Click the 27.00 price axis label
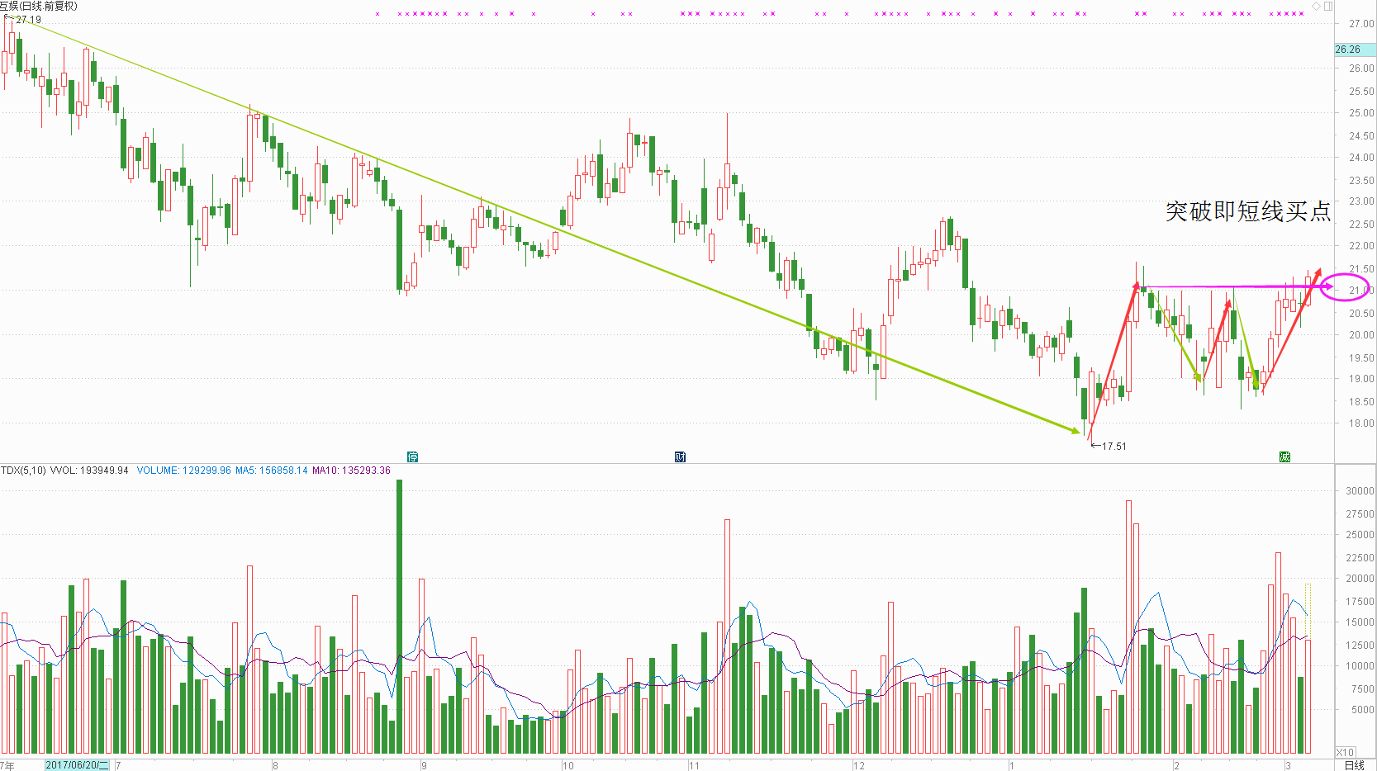Image resolution: width=1377 pixels, height=771 pixels. pos(1361,24)
